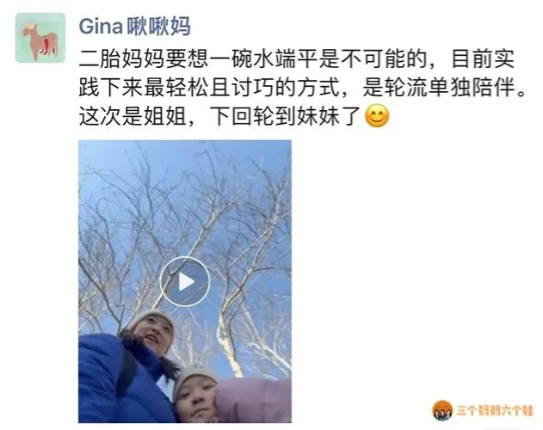Click the phrase 下回轮到妹妹了 in the post
Screen dimensions: 543x430
pos(287,115)
